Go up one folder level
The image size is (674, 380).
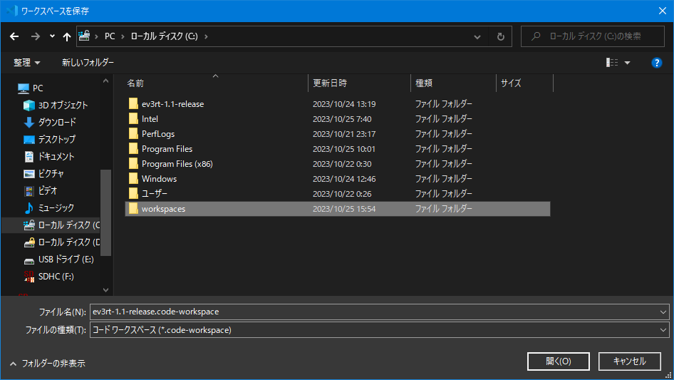tap(67, 36)
